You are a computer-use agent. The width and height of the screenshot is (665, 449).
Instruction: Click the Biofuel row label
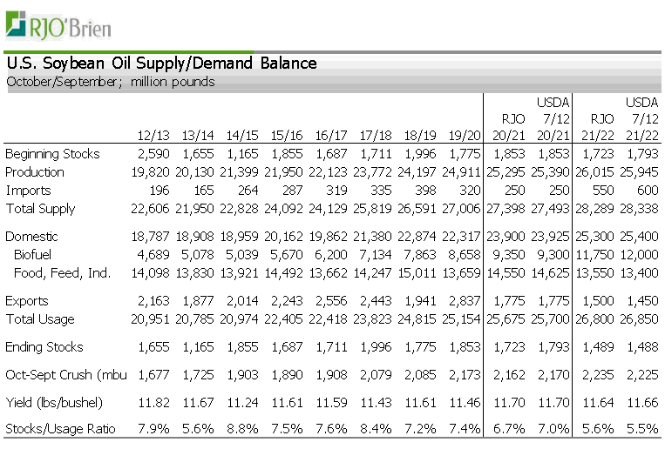tap(36, 255)
